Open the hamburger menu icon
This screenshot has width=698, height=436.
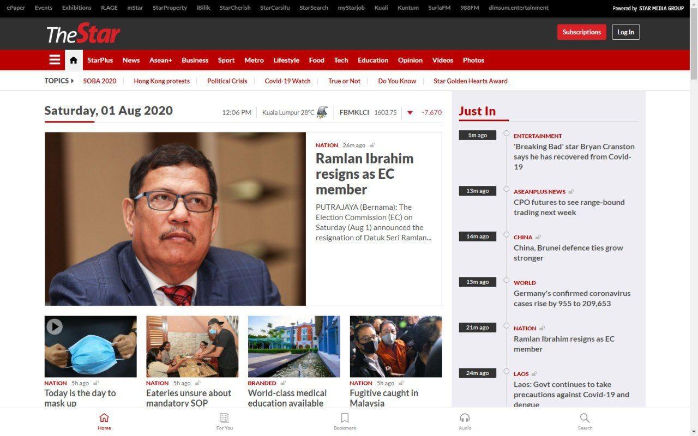click(x=55, y=60)
